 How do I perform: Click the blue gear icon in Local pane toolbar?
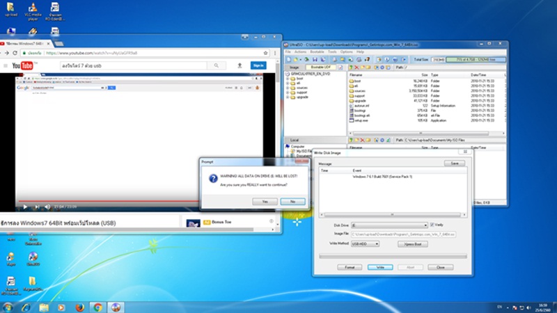382,141
